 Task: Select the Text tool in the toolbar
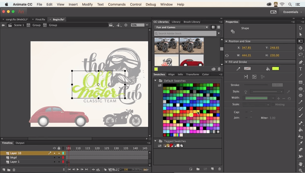click(x=301, y=69)
